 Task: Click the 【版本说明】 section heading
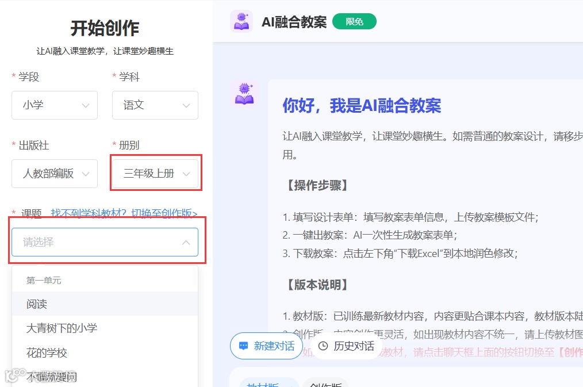[317, 285]
